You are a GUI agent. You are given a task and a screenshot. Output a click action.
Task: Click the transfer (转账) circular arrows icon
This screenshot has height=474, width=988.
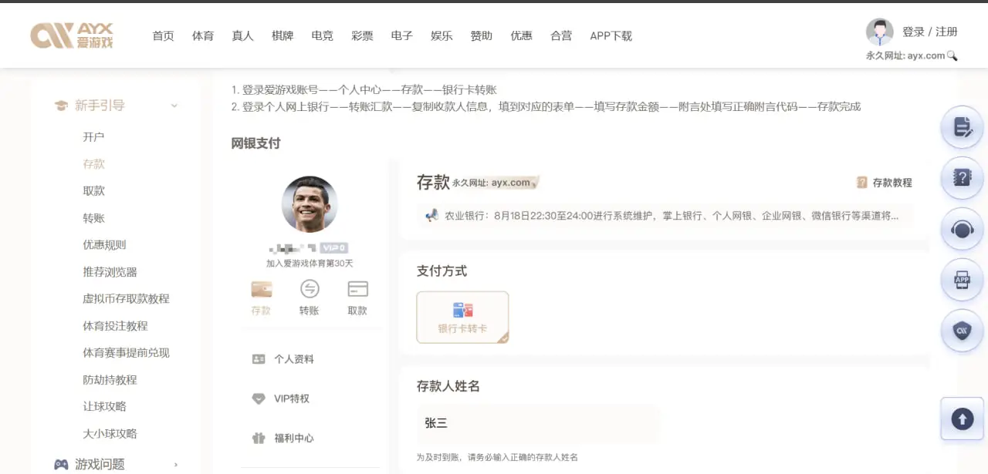point(309,290)
